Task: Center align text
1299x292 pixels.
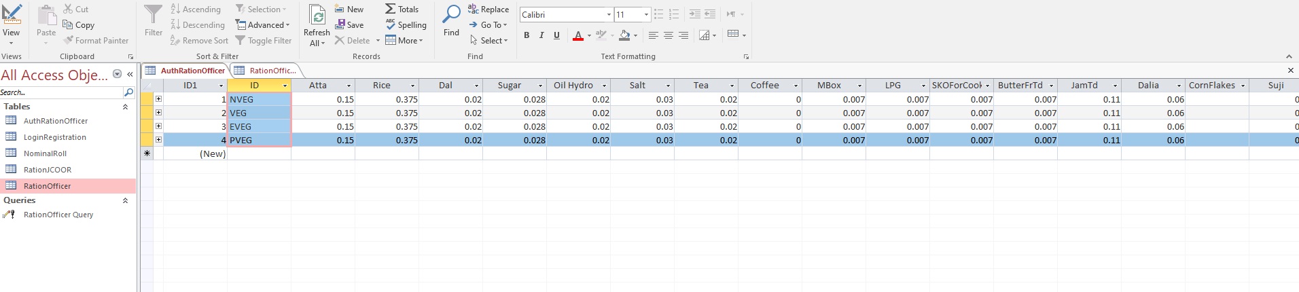Action: tap(669, 35)
